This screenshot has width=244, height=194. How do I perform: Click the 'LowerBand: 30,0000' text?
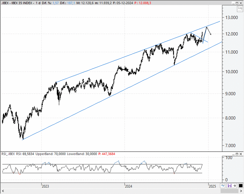[82, 154]
